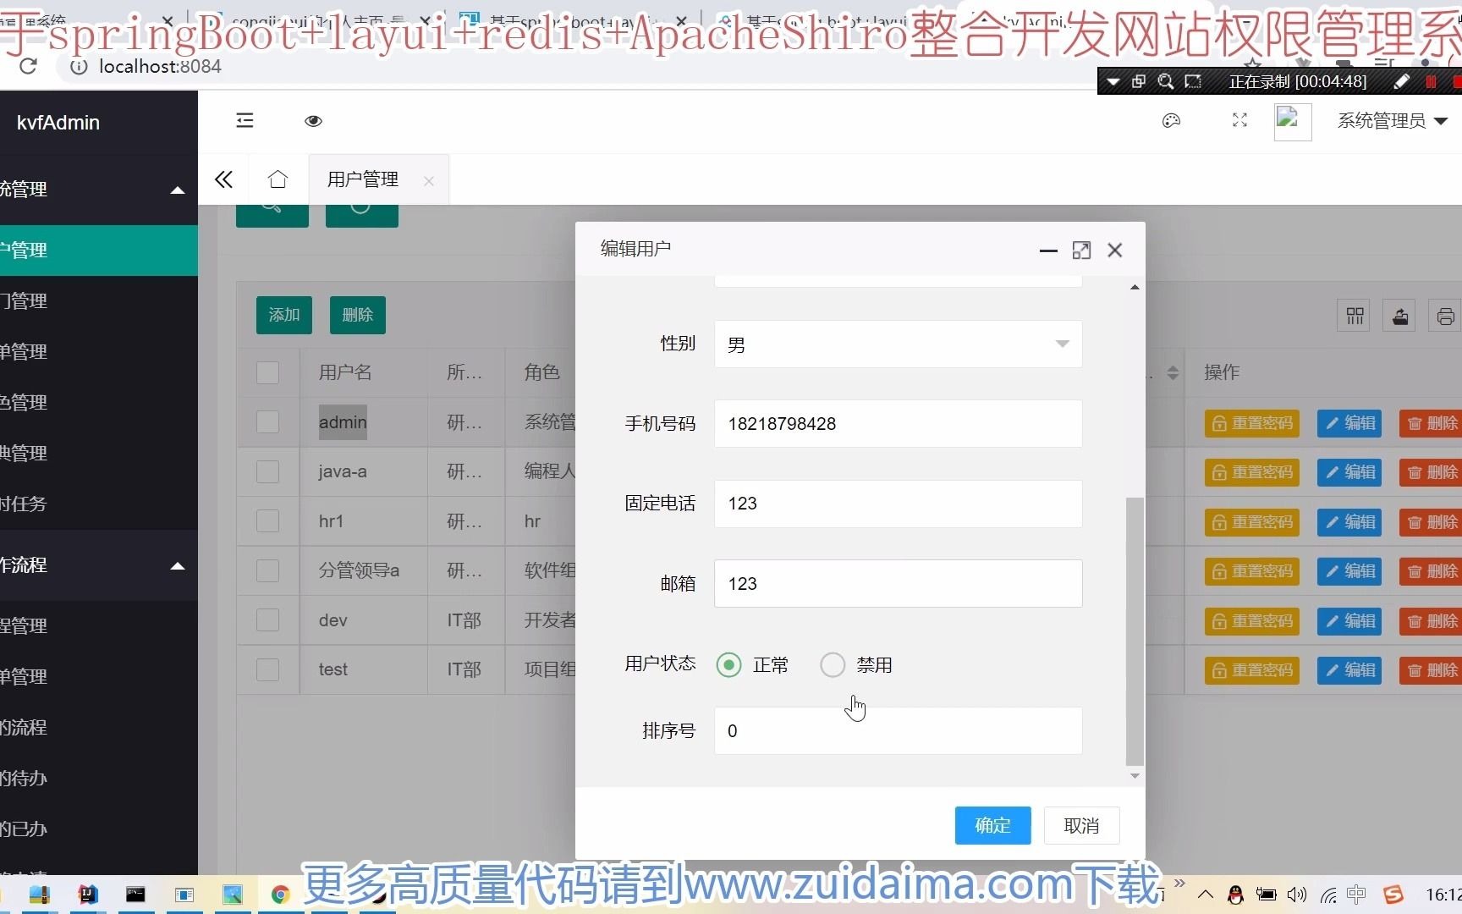This screenshot has height=914, width=1462.
Task: Open Chrome from the taskbar
Action: coord(280,895)
